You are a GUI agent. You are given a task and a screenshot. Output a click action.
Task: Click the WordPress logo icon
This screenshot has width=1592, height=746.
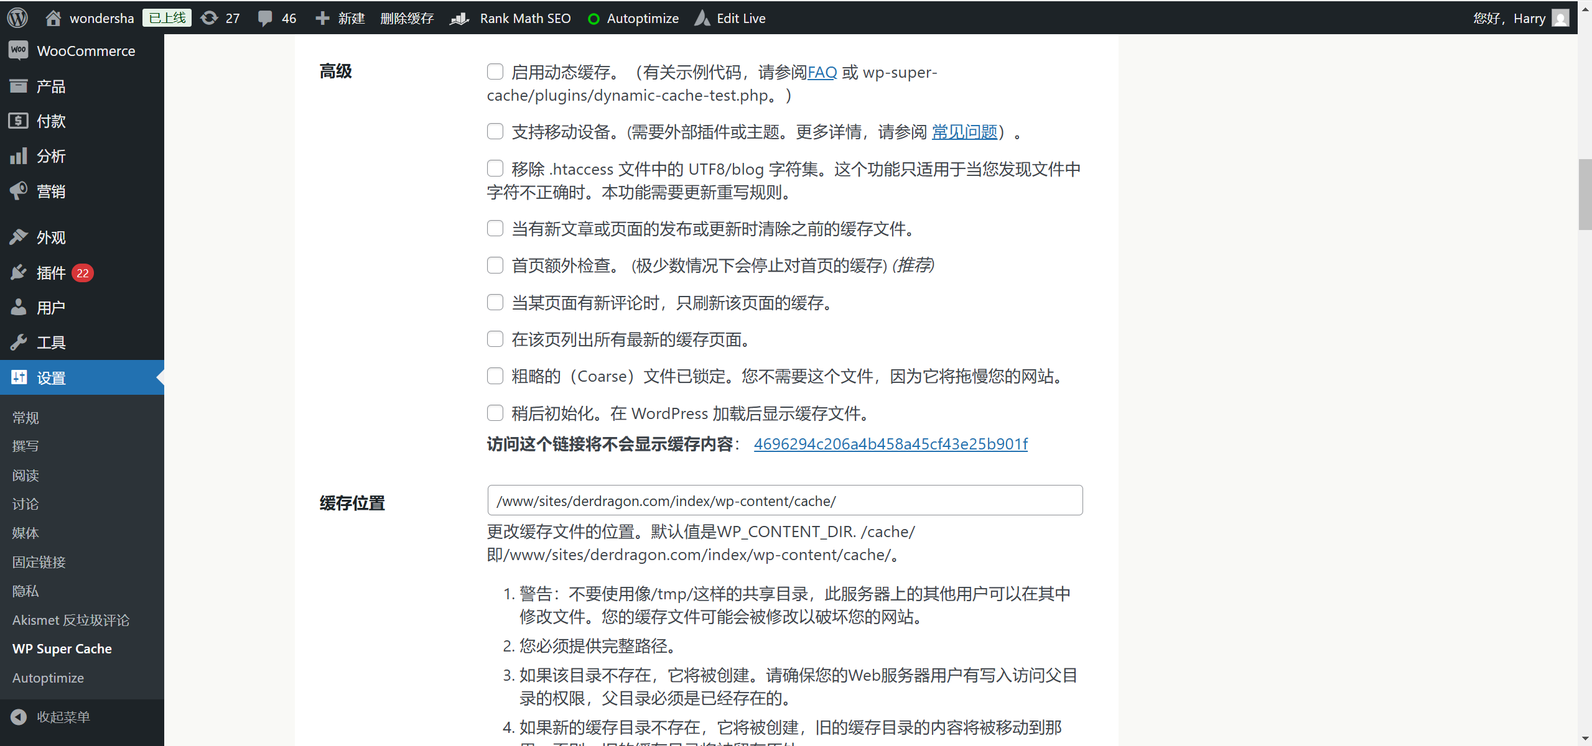point(17,17)
